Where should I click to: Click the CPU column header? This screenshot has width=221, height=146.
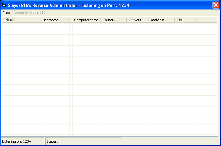tap(185, 20)
